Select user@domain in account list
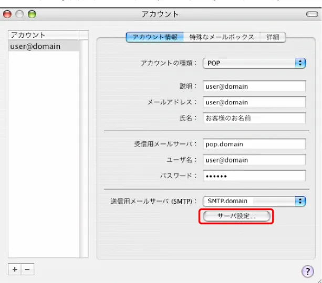 point(44,46)
